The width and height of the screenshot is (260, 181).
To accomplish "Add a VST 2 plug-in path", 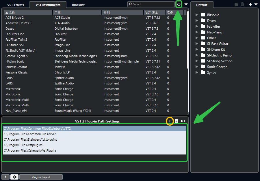I will tap(170, 121).
